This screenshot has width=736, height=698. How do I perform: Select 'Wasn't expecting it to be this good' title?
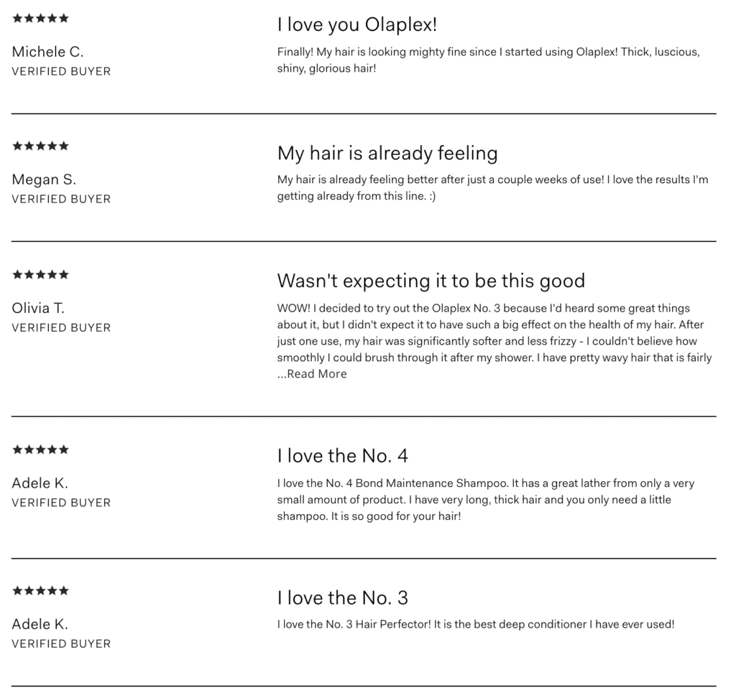pos(431,281)
